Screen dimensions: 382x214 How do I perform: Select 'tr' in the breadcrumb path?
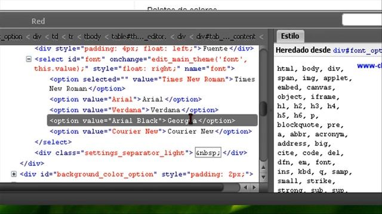click(x=70, y=37)
